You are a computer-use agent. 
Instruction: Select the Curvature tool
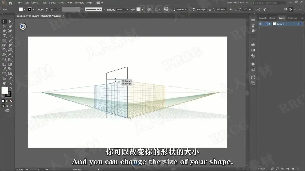[10, 31]
